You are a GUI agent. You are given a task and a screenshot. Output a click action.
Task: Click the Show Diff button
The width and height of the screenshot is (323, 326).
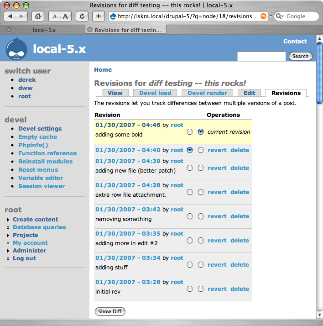110,311
